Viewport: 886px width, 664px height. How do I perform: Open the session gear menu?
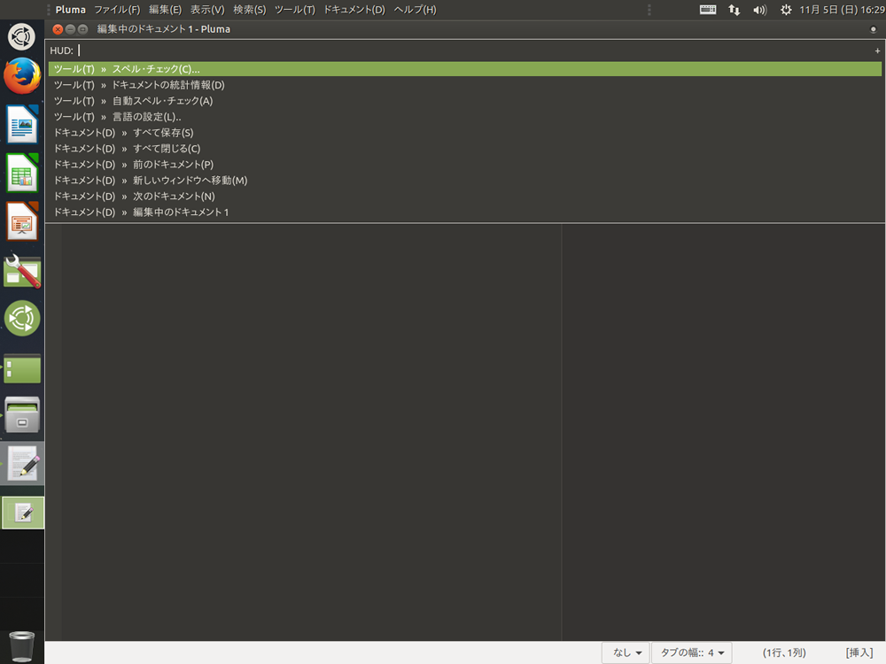pos(785,10)
